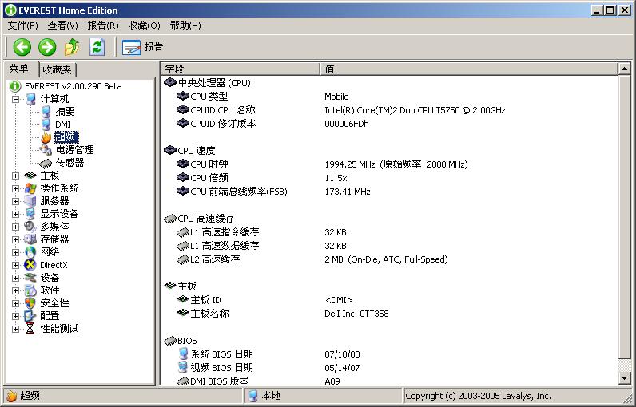Viewport: 636px width, 407px height.
Task: Click the 设备 devices icon
Action: (30, 278)
